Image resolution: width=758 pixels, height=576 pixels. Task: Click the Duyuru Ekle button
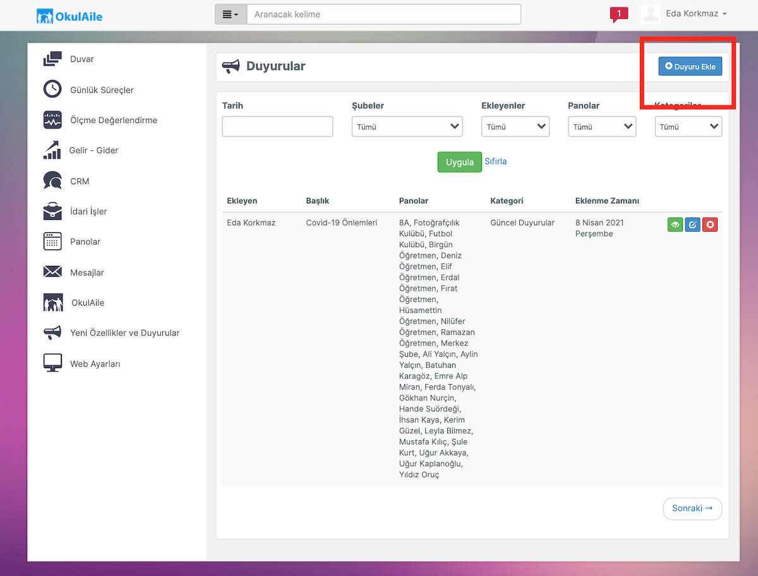(690, 66)
